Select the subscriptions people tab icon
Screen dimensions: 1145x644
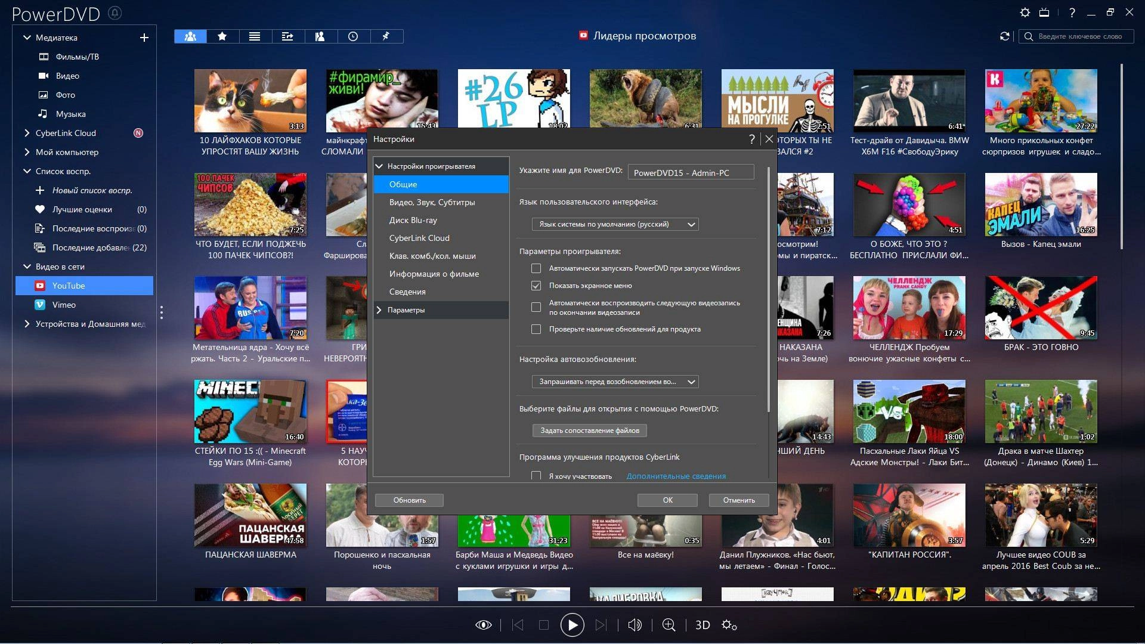point(190,36)
